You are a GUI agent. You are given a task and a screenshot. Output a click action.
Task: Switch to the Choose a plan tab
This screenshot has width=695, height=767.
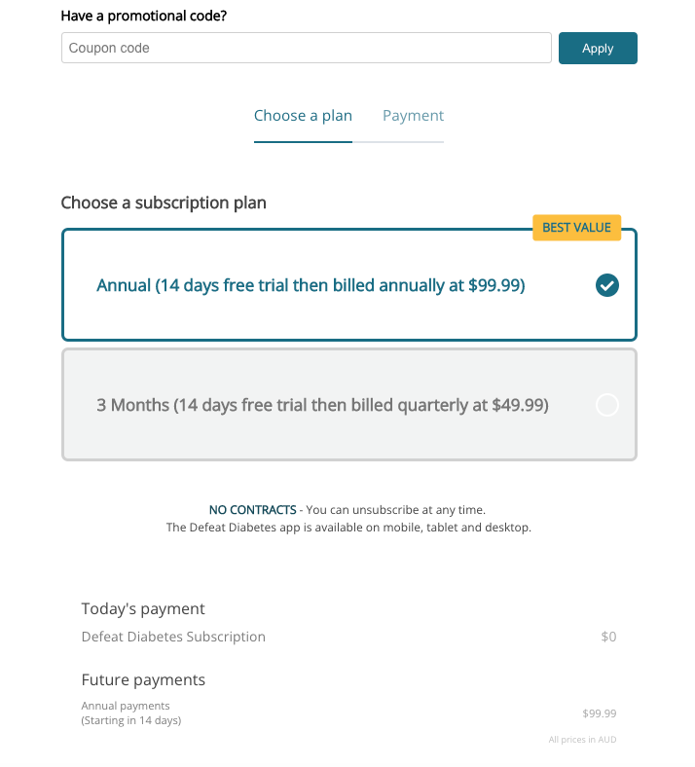303,116
